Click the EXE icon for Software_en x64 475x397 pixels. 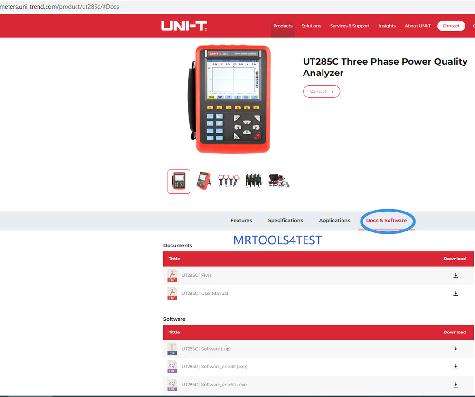tap(171, 384)
